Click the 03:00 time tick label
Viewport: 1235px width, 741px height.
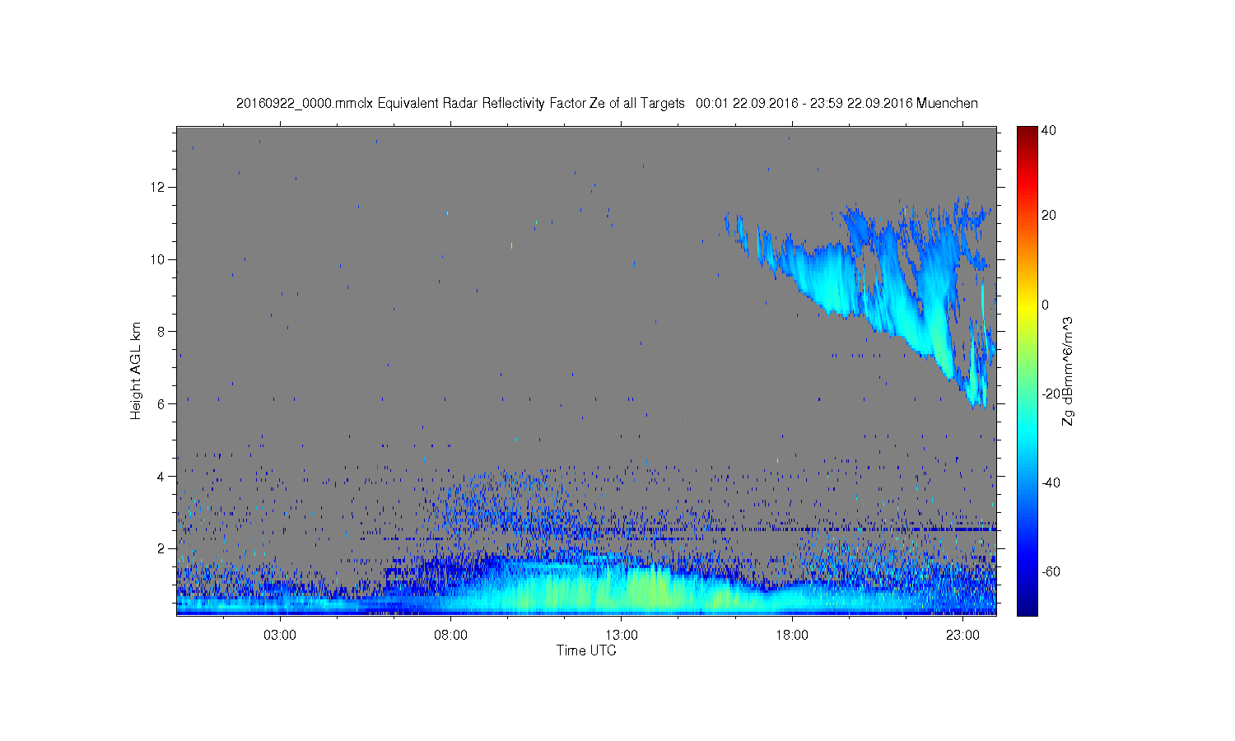coord(280,635)
